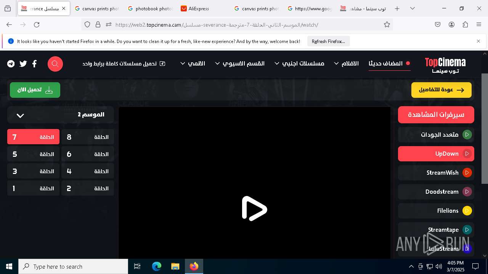Image resolution: width=488 pixels, height=274 pixels.
Task: Click the red search icon
Action: click(55, 64)
